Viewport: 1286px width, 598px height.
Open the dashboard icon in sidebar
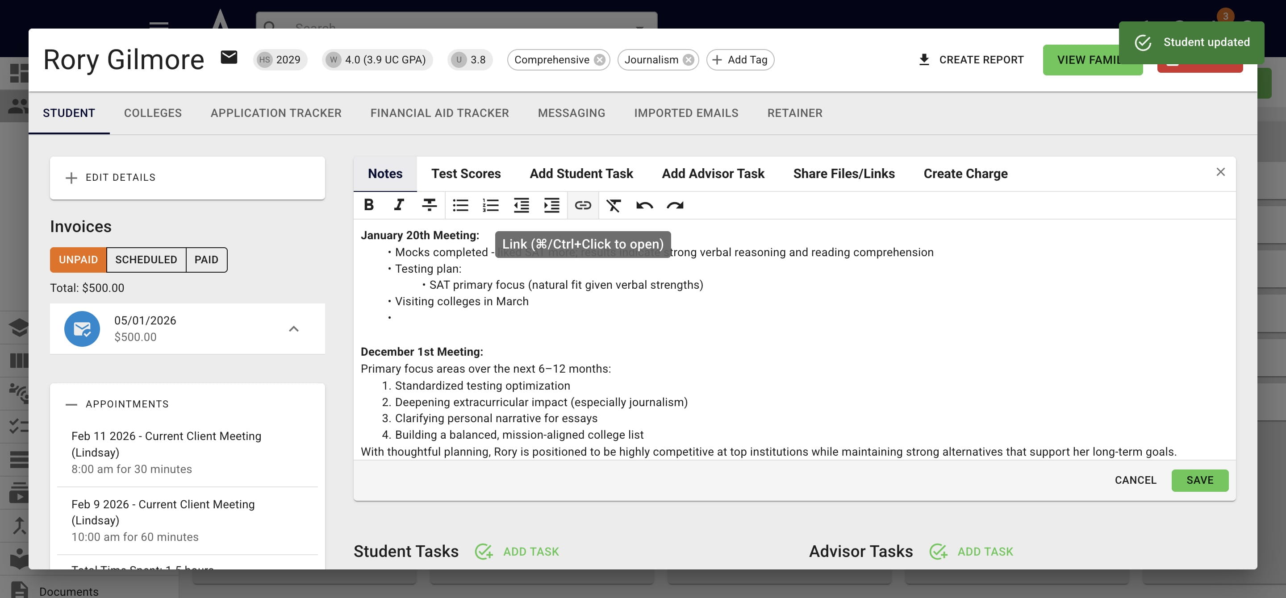tap(19, 73)
